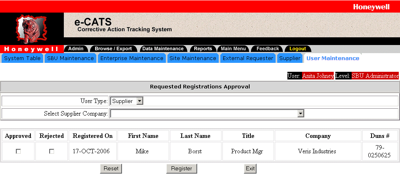The image size is (400, 176).
Task: Click the Rejected column header
Action: pyautogui.click(x=52, y=136)
